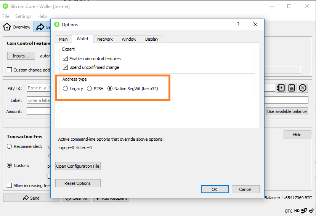Remove this recipient entry icon
Screen dimensions: 316x216
(x=303, y=88)
